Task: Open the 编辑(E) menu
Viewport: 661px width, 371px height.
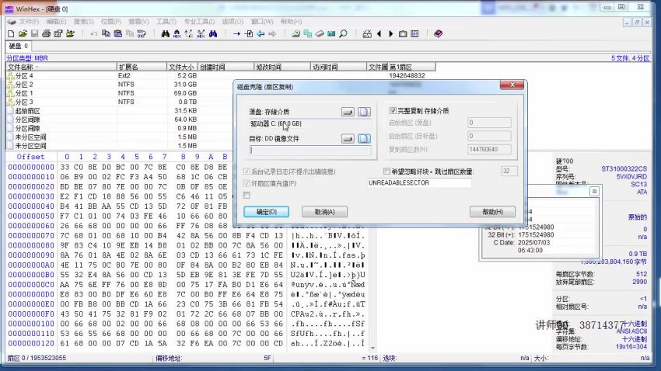Action: point(56,22)
